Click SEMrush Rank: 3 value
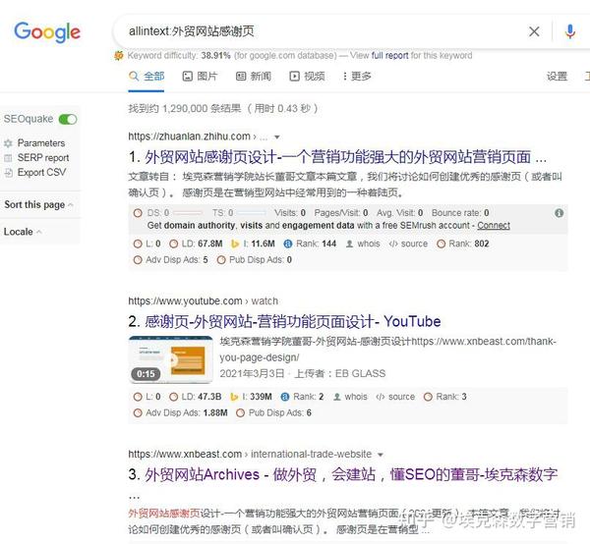The height and width of the screenshot is (544, 590). click(445, 397)
